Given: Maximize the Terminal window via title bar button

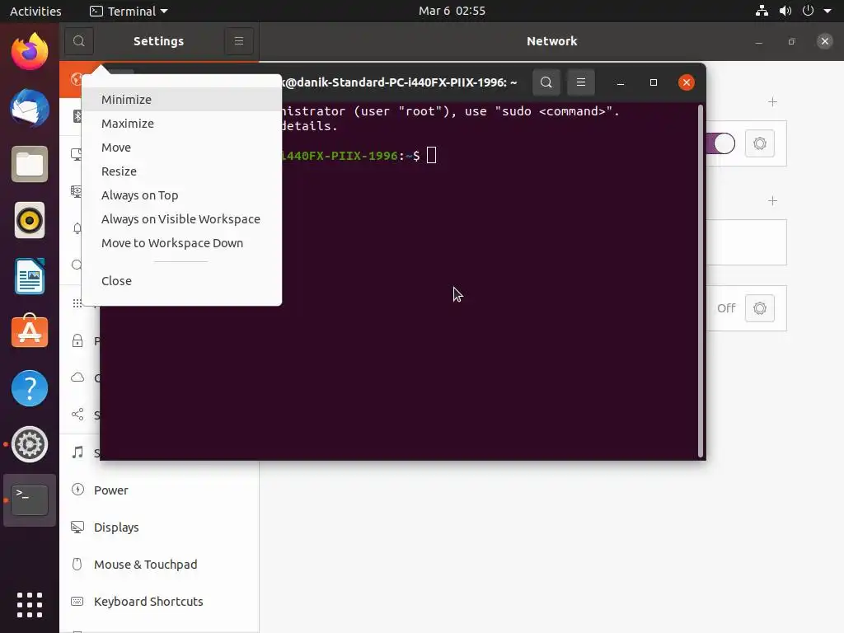Looking at the screenshot, I should coord(654,82).
